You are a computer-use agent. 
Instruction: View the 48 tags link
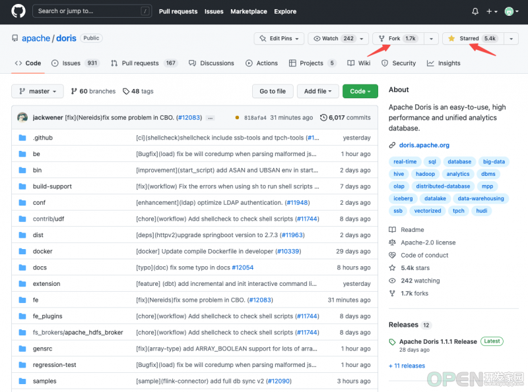point(138,91)
